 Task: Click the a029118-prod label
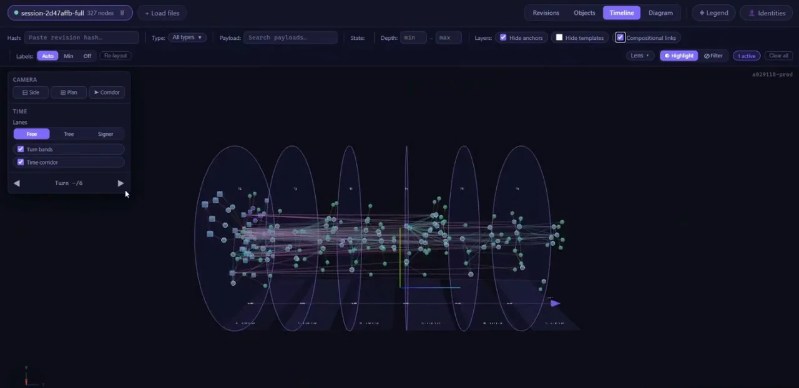772,74
